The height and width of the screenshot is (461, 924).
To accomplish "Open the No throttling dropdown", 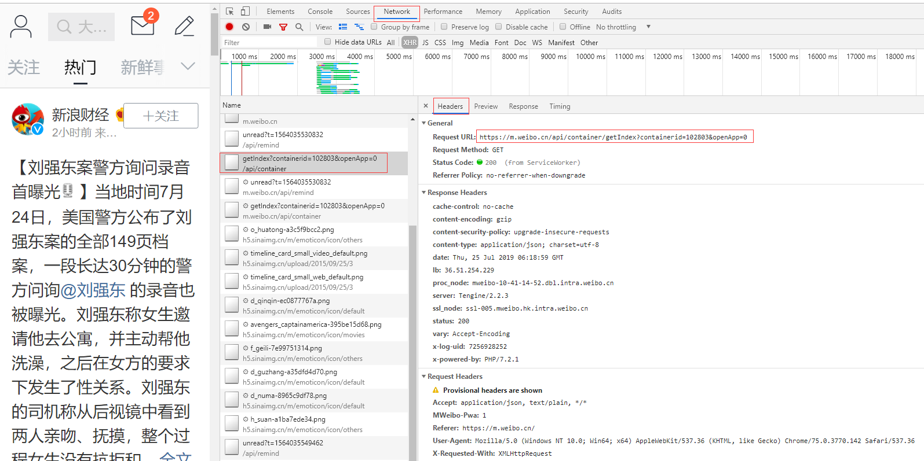I will point(623,27).
